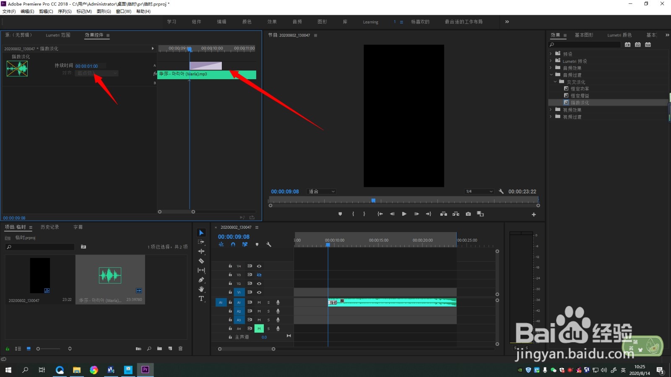The height and width of the screenshot is (377, 671).
Task: Expand the 视频过渡 folder
Action: point(551,116)
